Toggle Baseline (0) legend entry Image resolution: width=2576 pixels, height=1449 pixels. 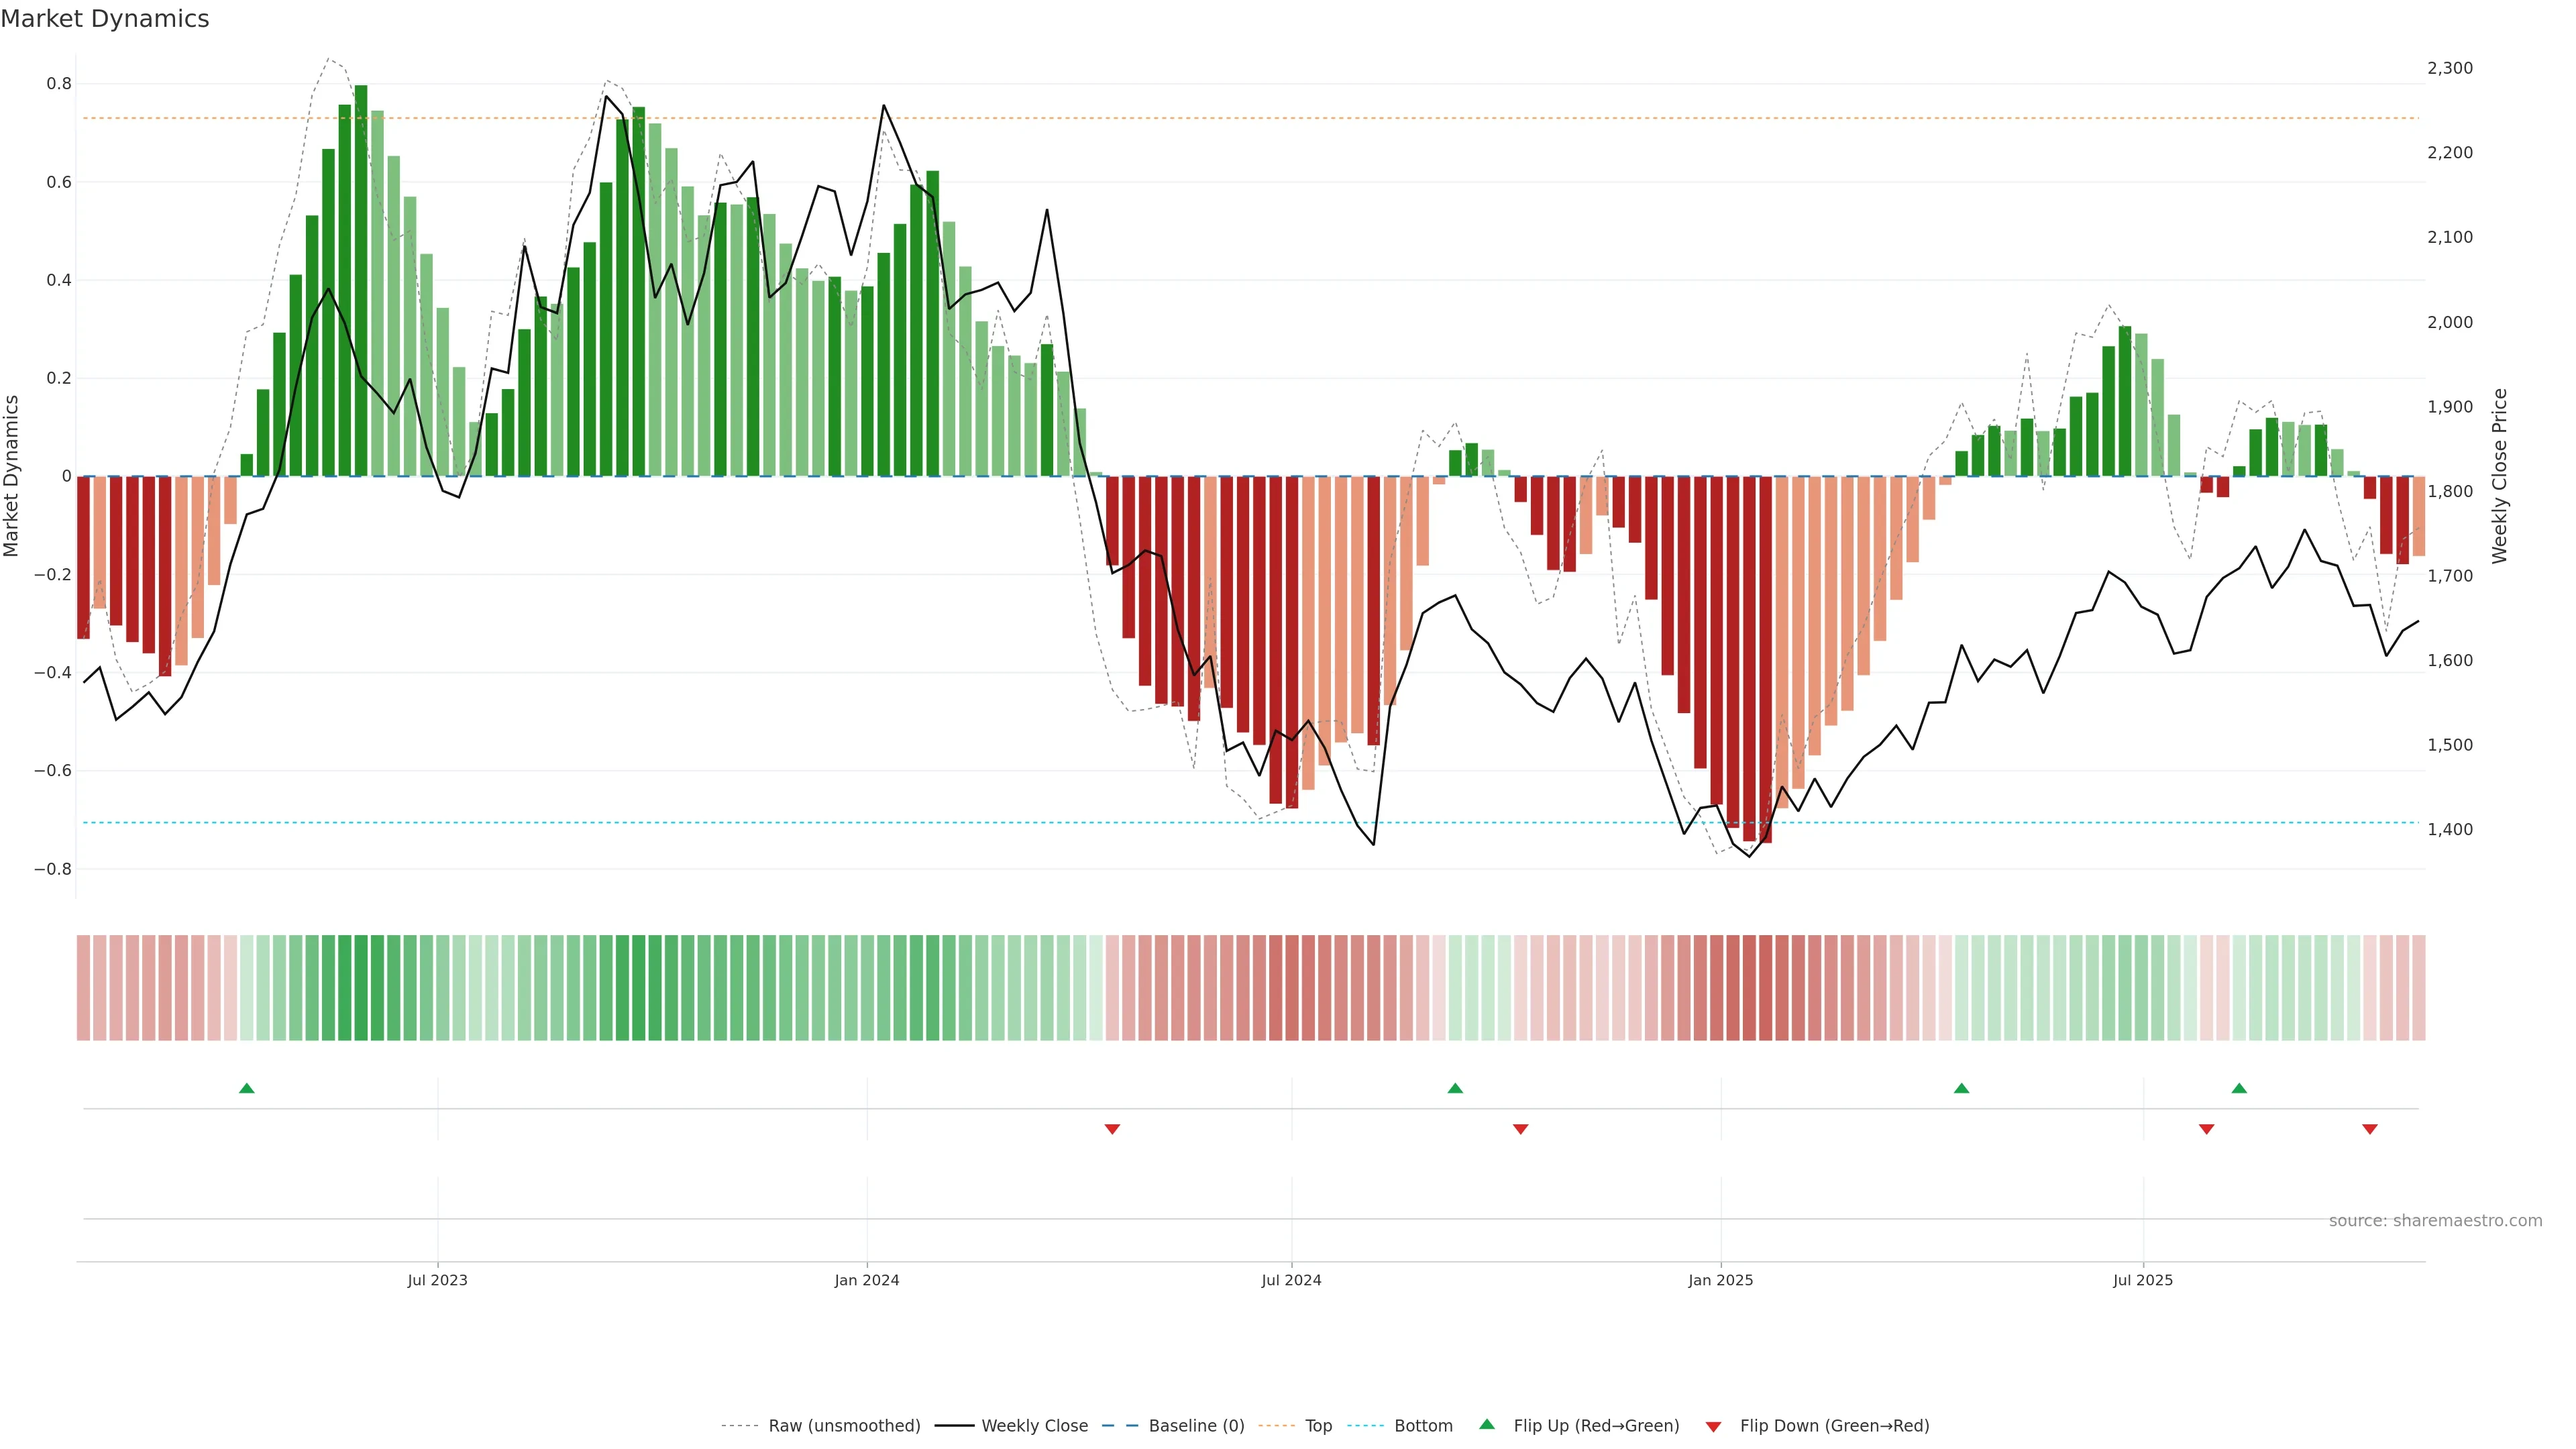(1196, 1426)
